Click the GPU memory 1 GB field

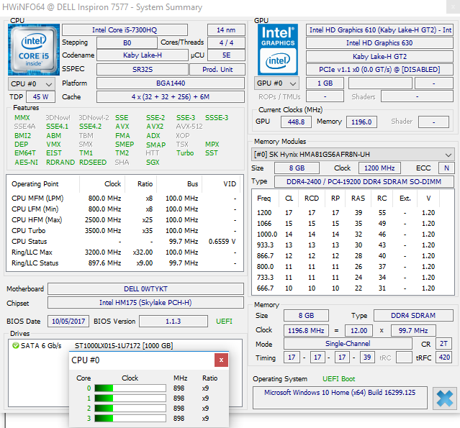click(325, 83)
